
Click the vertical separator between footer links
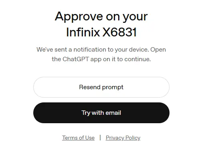(100, 138)
